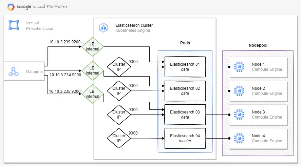This screenshot has height=166, width=301.
Task: Select Cluster IP diamond pointing to Elasticsearch 01
Action: [119, 67]
